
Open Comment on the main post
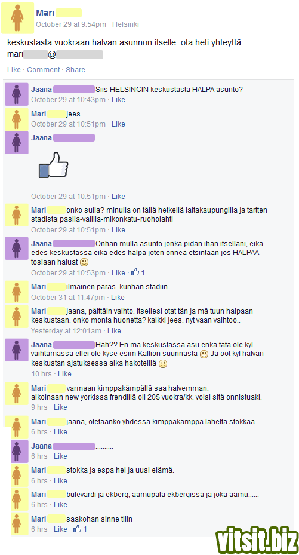44,70
